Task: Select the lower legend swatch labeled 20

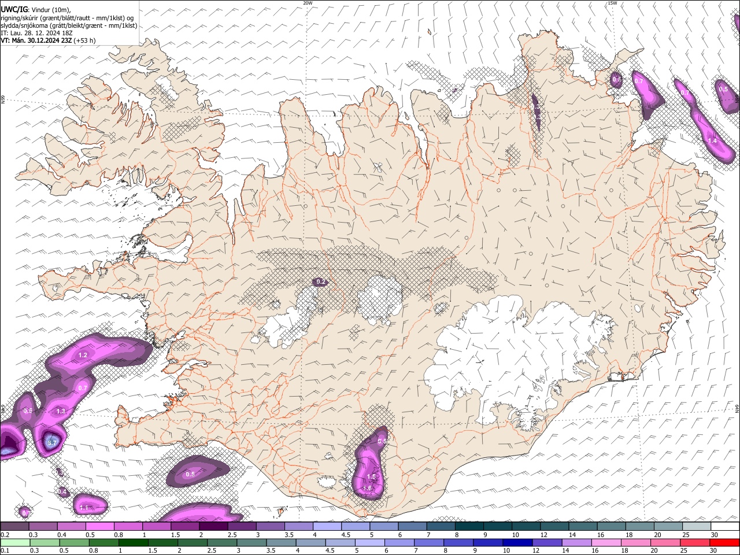Action: [x=665, y=542]
